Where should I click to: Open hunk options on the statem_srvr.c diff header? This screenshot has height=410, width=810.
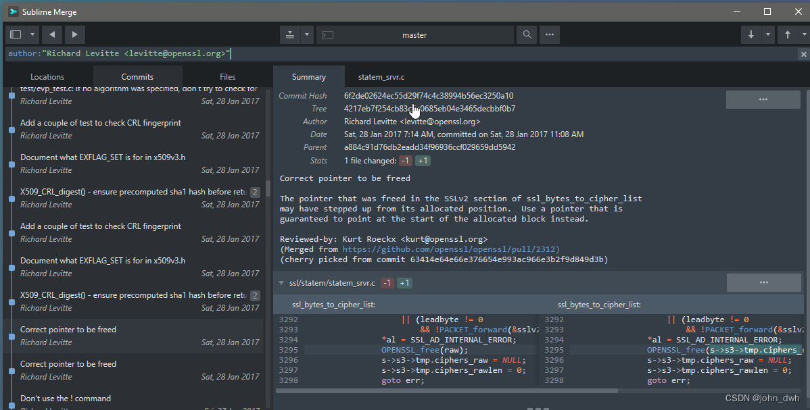click(x=763, y=282)
